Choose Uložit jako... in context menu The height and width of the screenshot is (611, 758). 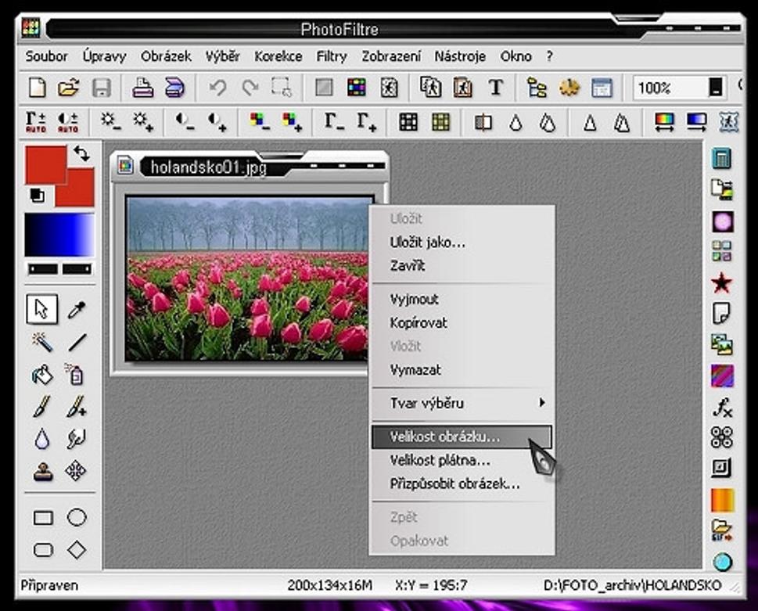coord(463,243)
